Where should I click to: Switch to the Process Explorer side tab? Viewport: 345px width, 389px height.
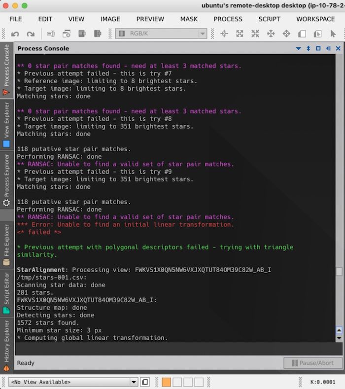tap(6, 180)
